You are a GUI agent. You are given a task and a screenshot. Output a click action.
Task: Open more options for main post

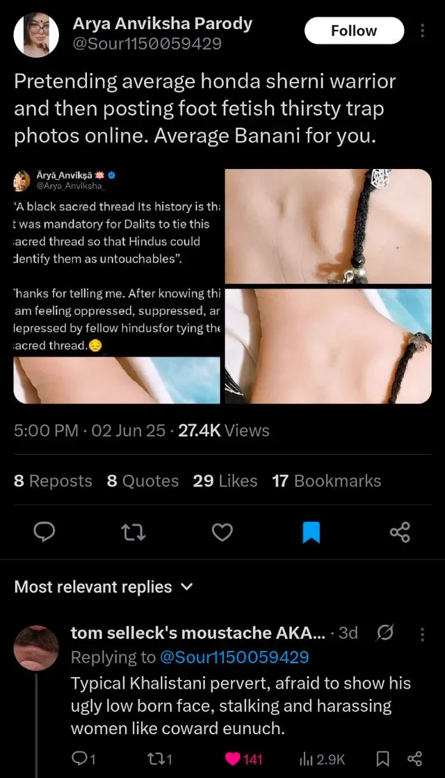coord(423,31)
